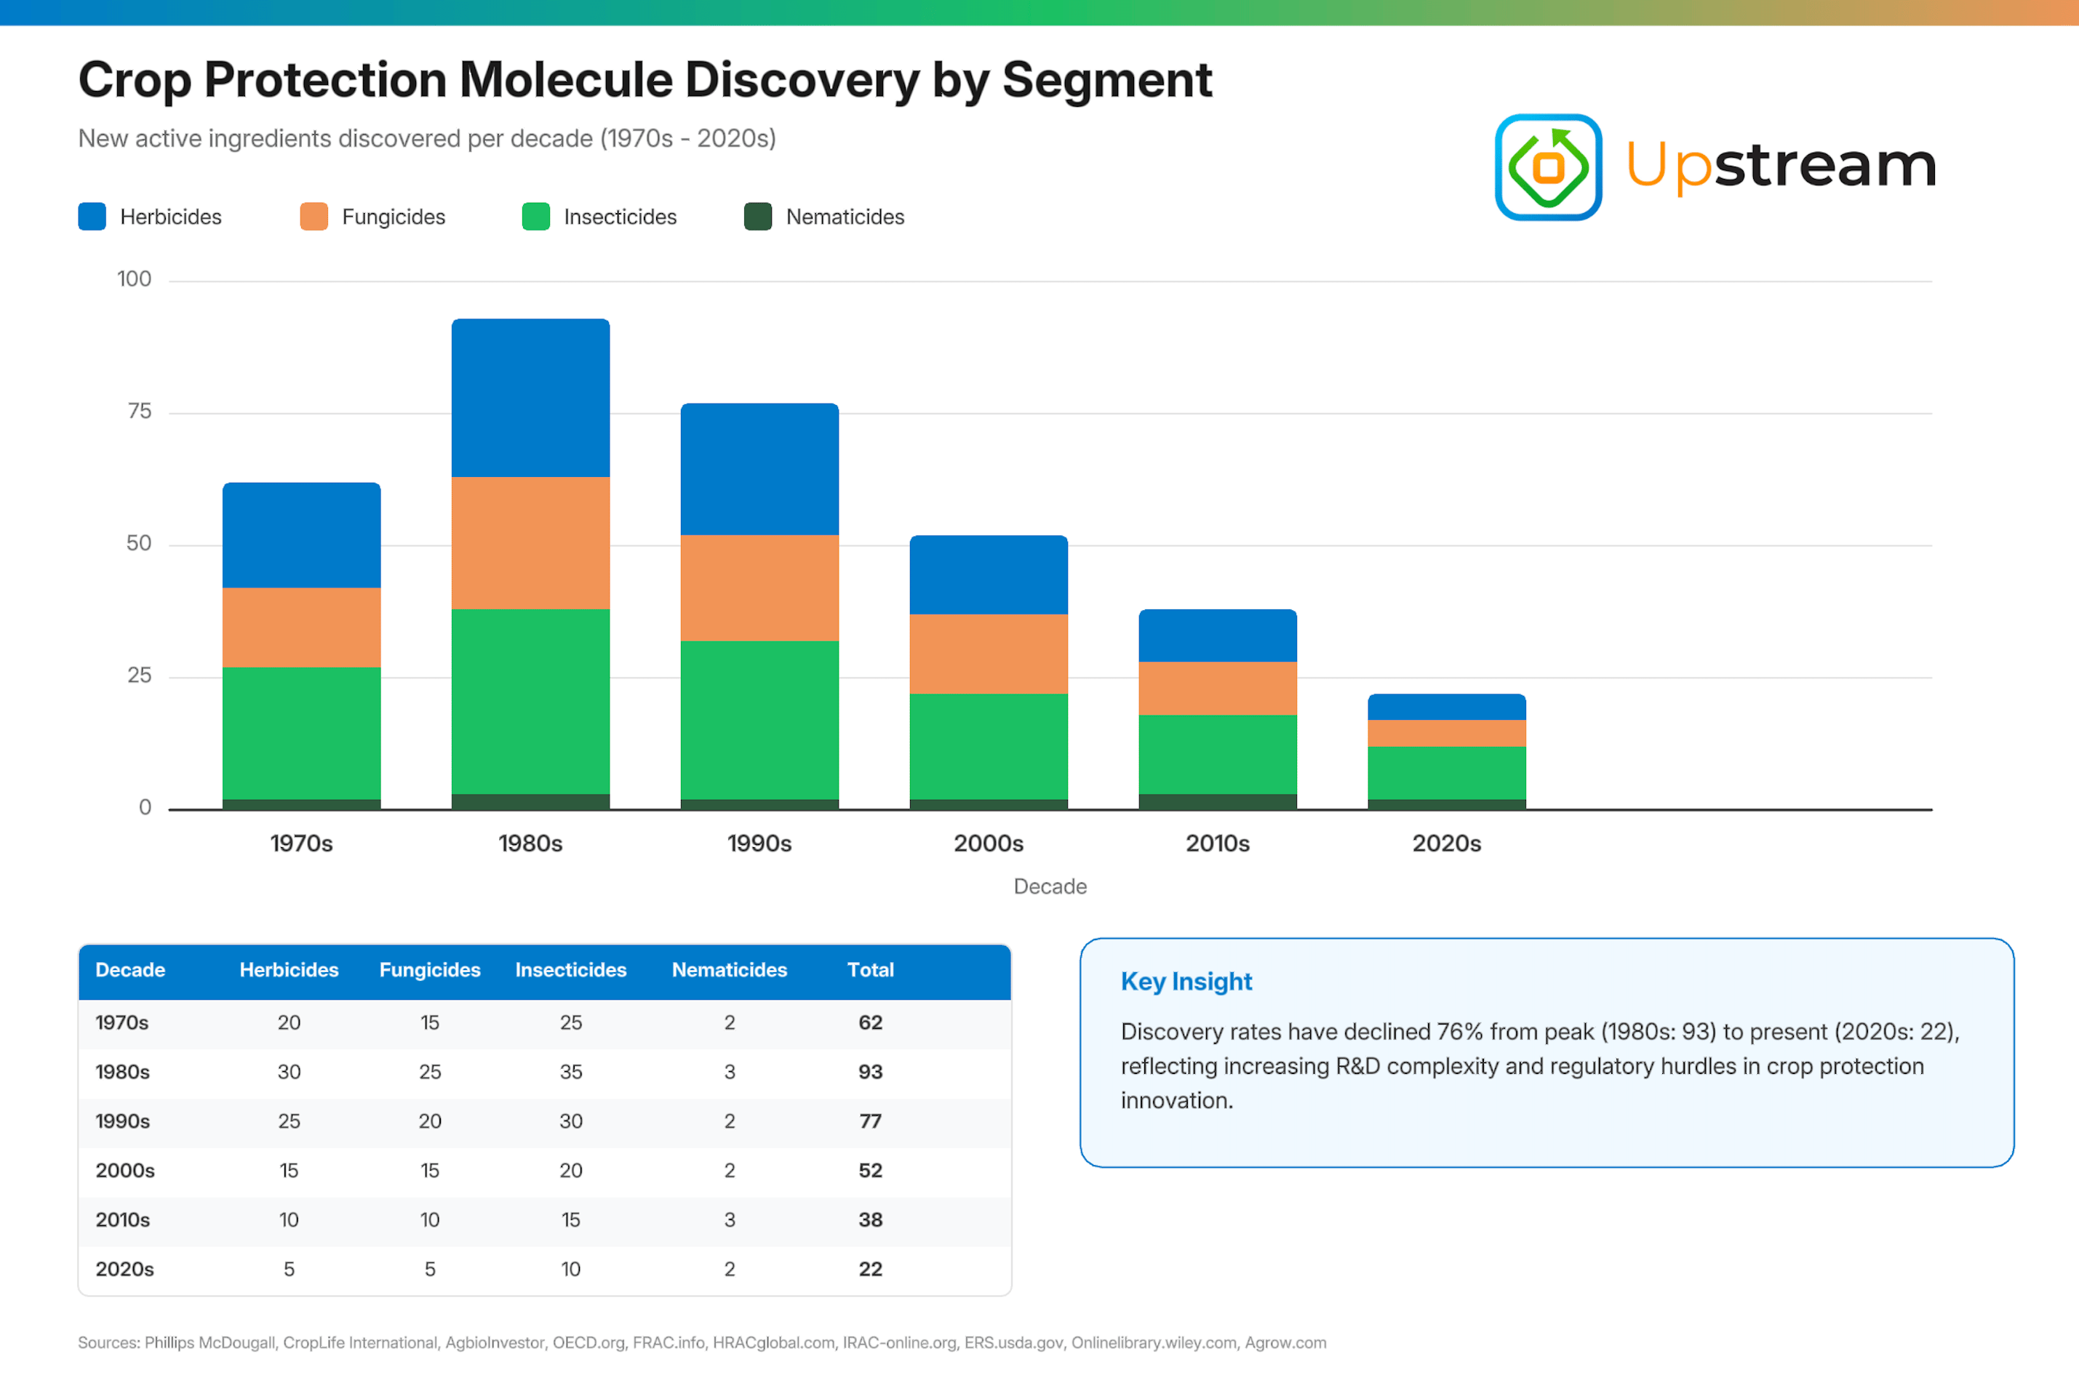The height and width of the screenshot is (1399, 2079).
Task: Click the Upstream brand wordmark
Action: point(1780,165)
